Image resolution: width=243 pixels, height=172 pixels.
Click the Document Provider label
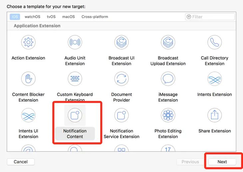pyautogui.click(x=122, y=97)
